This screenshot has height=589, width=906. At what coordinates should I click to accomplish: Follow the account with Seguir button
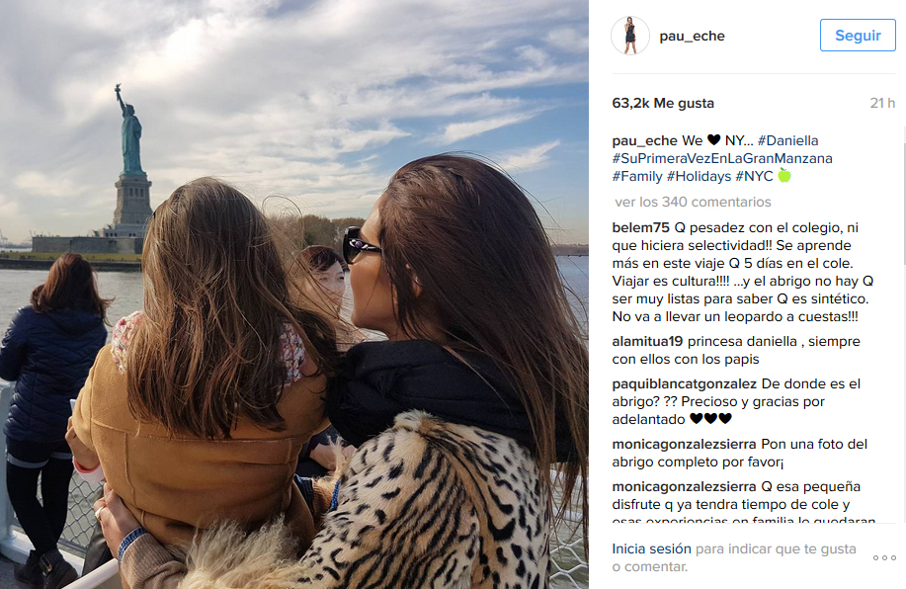coord(858,36)
